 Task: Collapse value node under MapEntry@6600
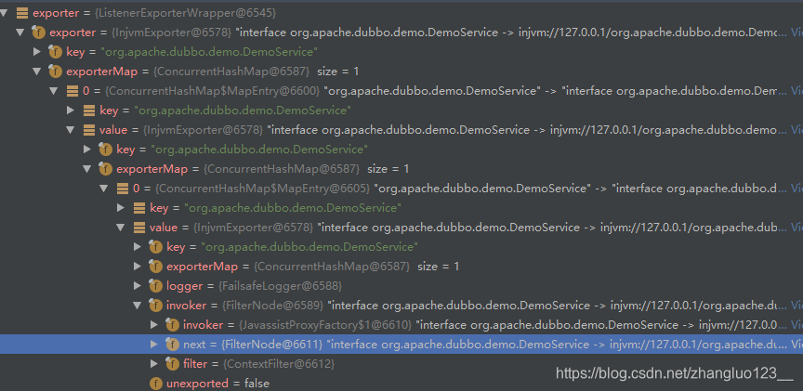71,130
